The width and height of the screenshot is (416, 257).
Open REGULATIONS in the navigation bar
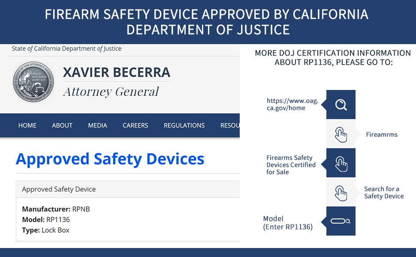click(x=184, y=126)
